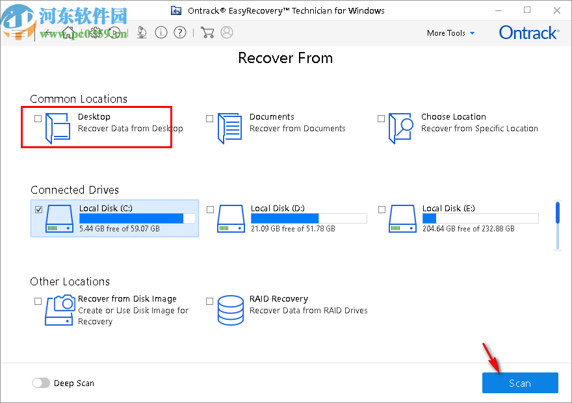
Task: Check Recover from Disk Image option
Action: [37, 301]
